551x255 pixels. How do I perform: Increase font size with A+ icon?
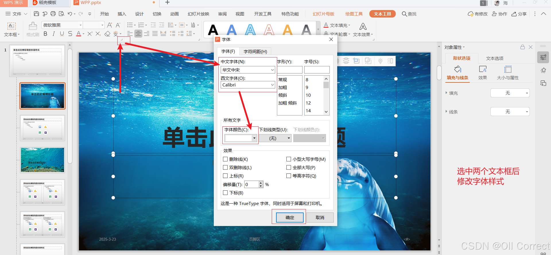pyautogui.click(x=110, y=25)
